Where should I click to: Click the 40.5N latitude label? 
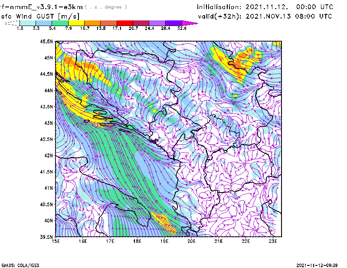(46, 204)
